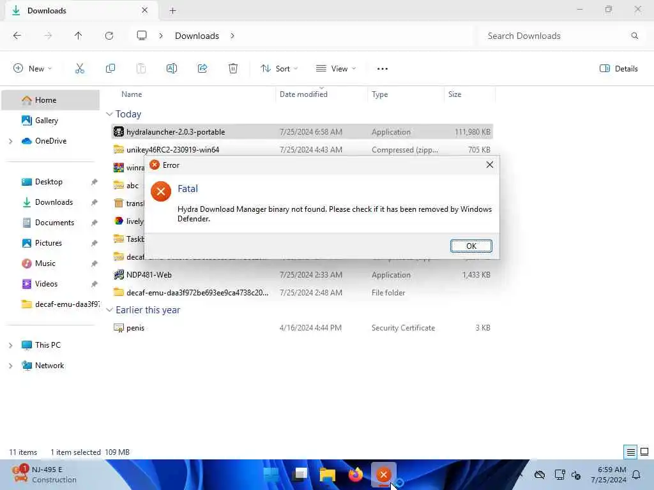Open decaf-emu folder in navigation pane

click(61, 304)
